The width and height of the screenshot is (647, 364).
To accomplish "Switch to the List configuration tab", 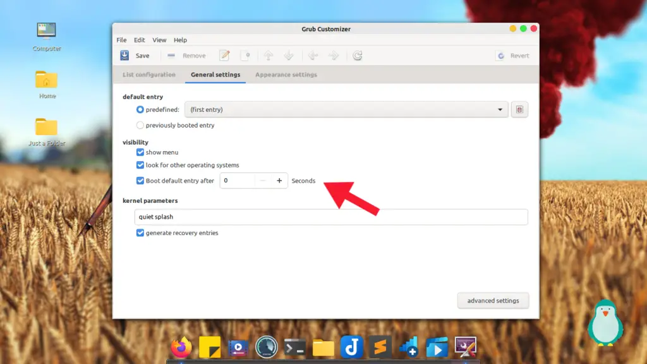I will (149, 75).
